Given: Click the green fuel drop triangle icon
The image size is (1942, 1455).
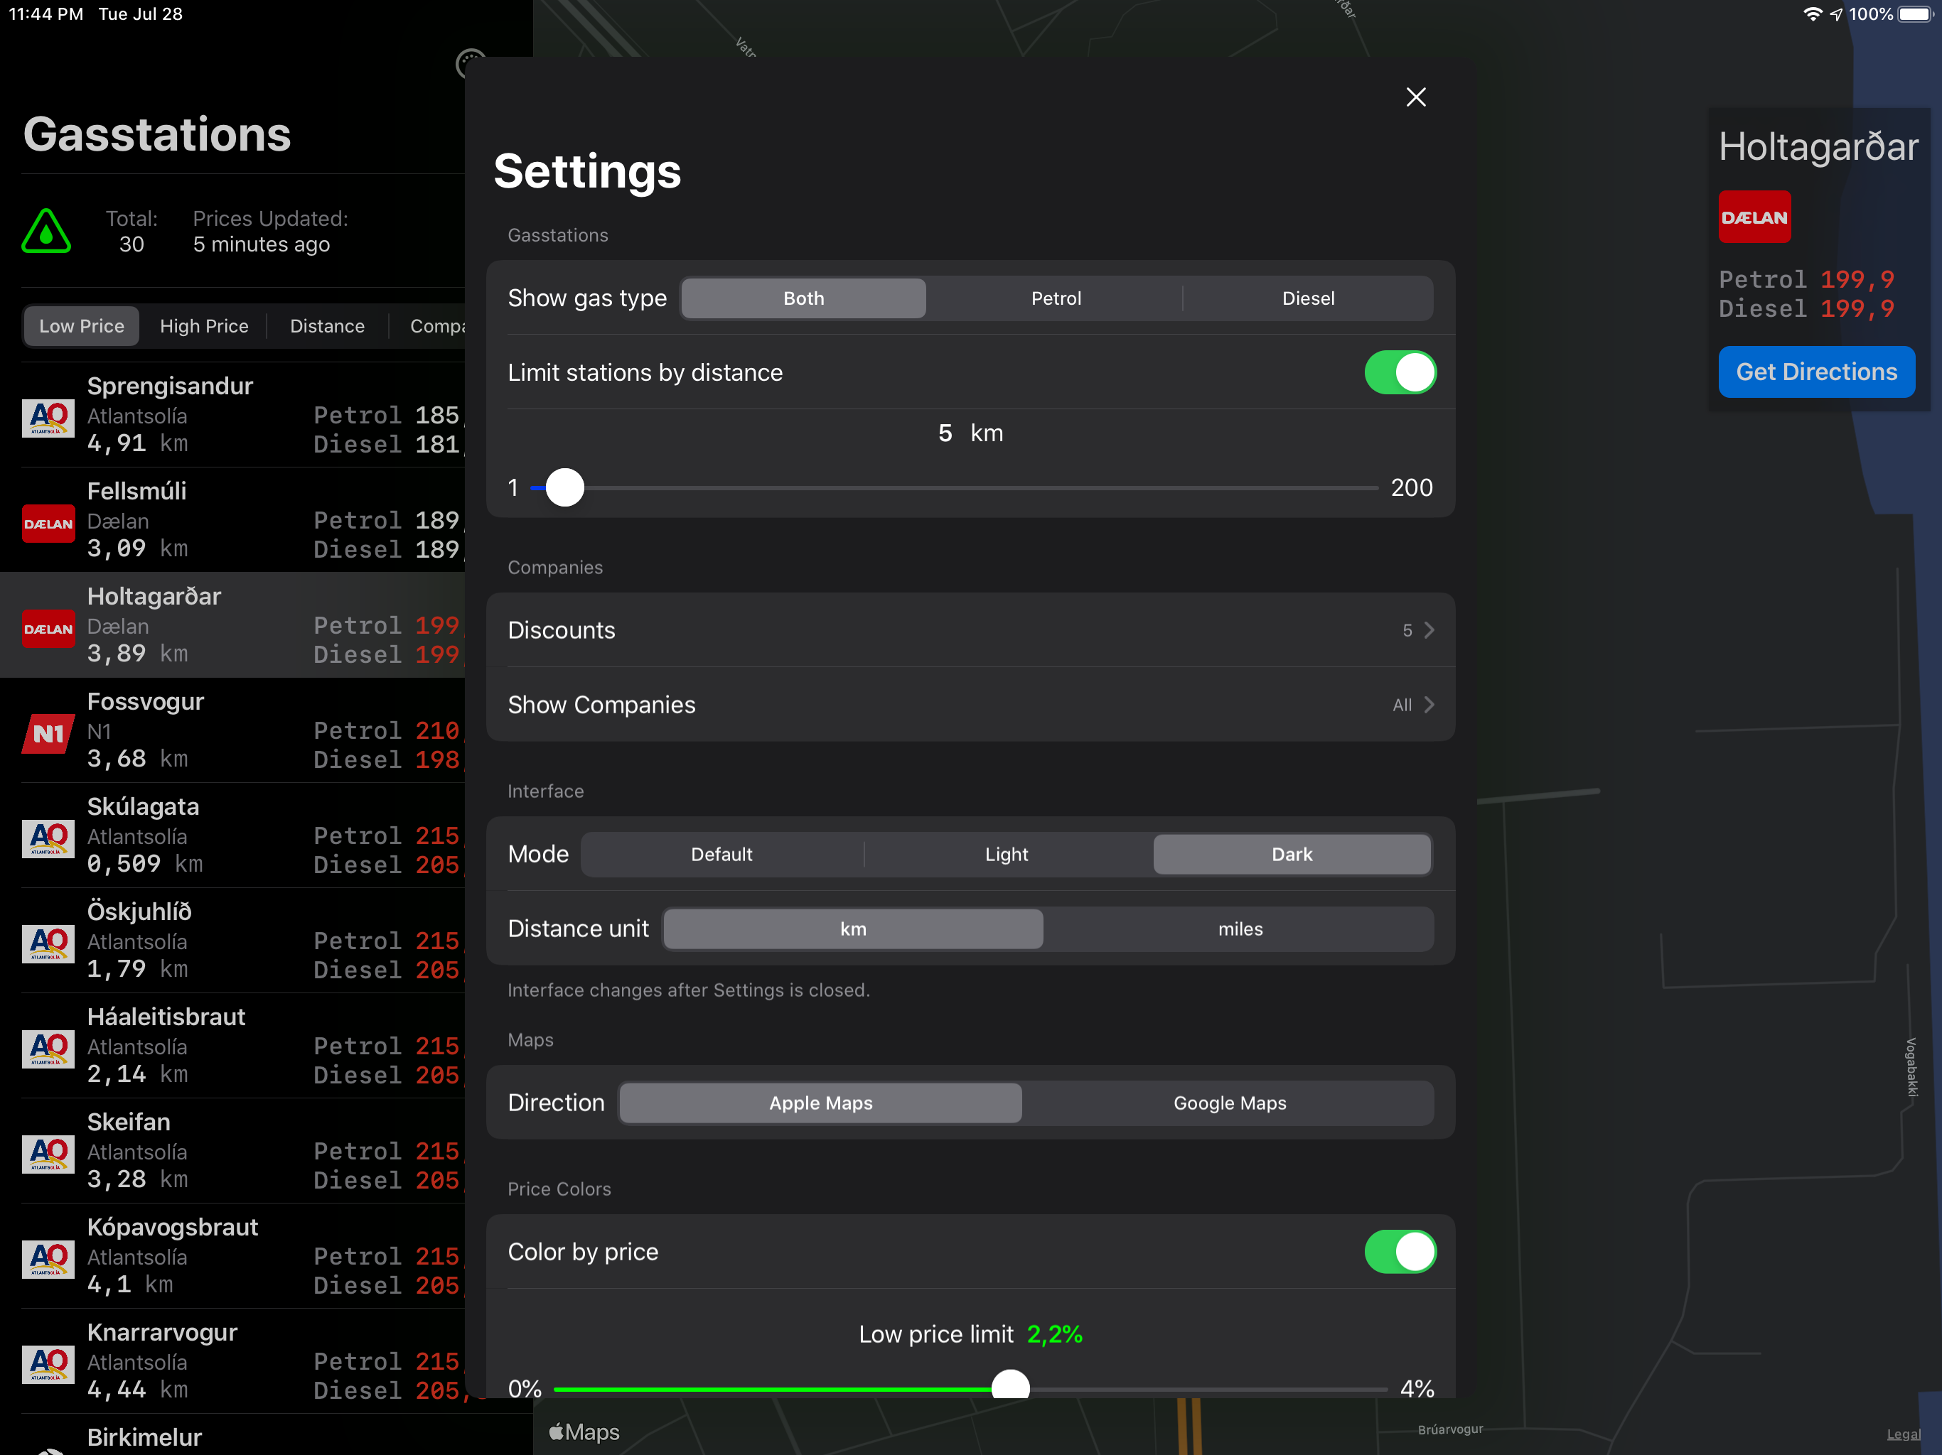Looking at the screenshot, I should 45,232.
